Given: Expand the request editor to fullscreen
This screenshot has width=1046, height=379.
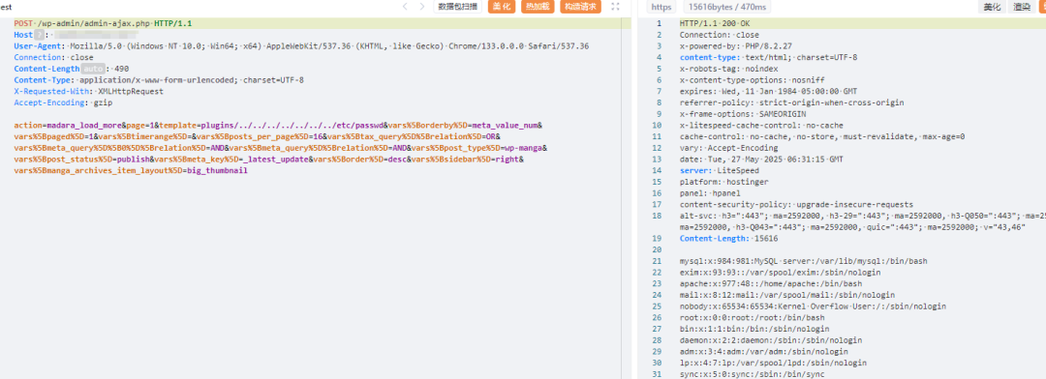Looking at the screenshot, I should coord(615,7).
